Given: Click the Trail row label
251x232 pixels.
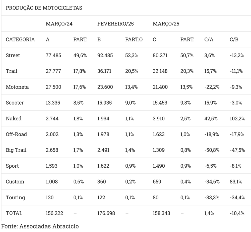Looking at the screenshot, I should click(12, 71).
